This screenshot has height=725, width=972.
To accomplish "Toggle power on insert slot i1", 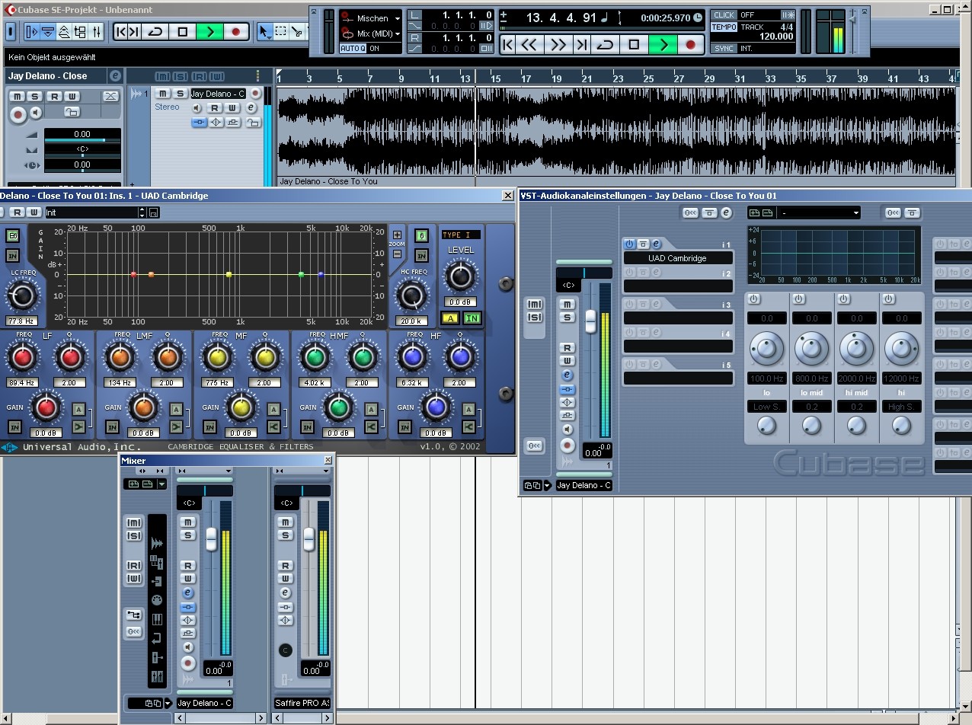I will [x=629, y=244].
